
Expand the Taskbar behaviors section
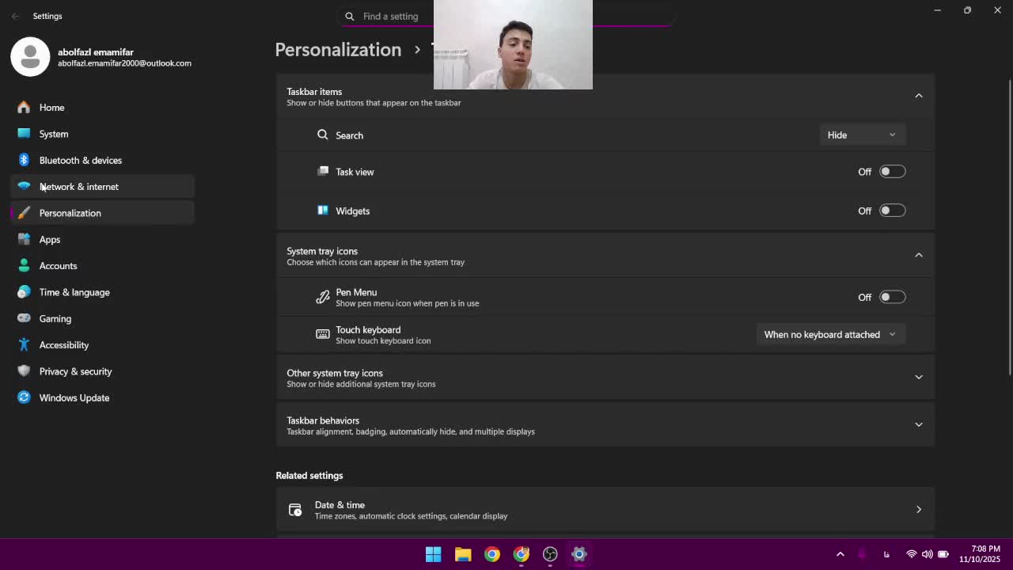tap(918, 425)
